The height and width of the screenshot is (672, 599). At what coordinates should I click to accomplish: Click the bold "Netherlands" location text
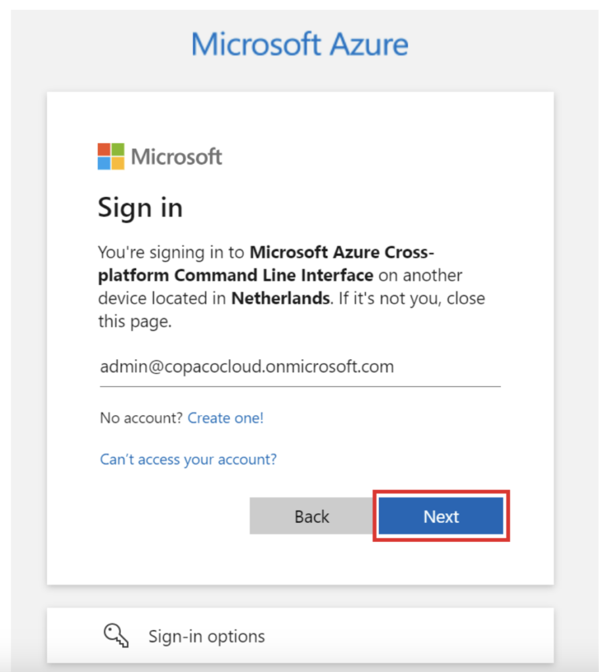tap(280, 299)
